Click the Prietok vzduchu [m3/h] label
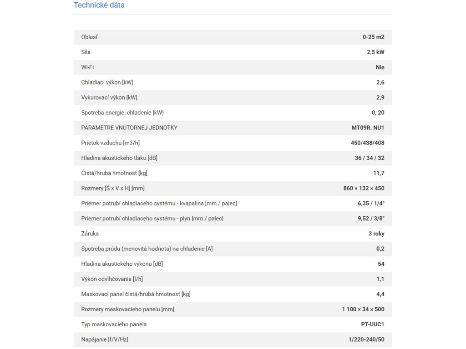466x349 pixels. click(111, 143)
